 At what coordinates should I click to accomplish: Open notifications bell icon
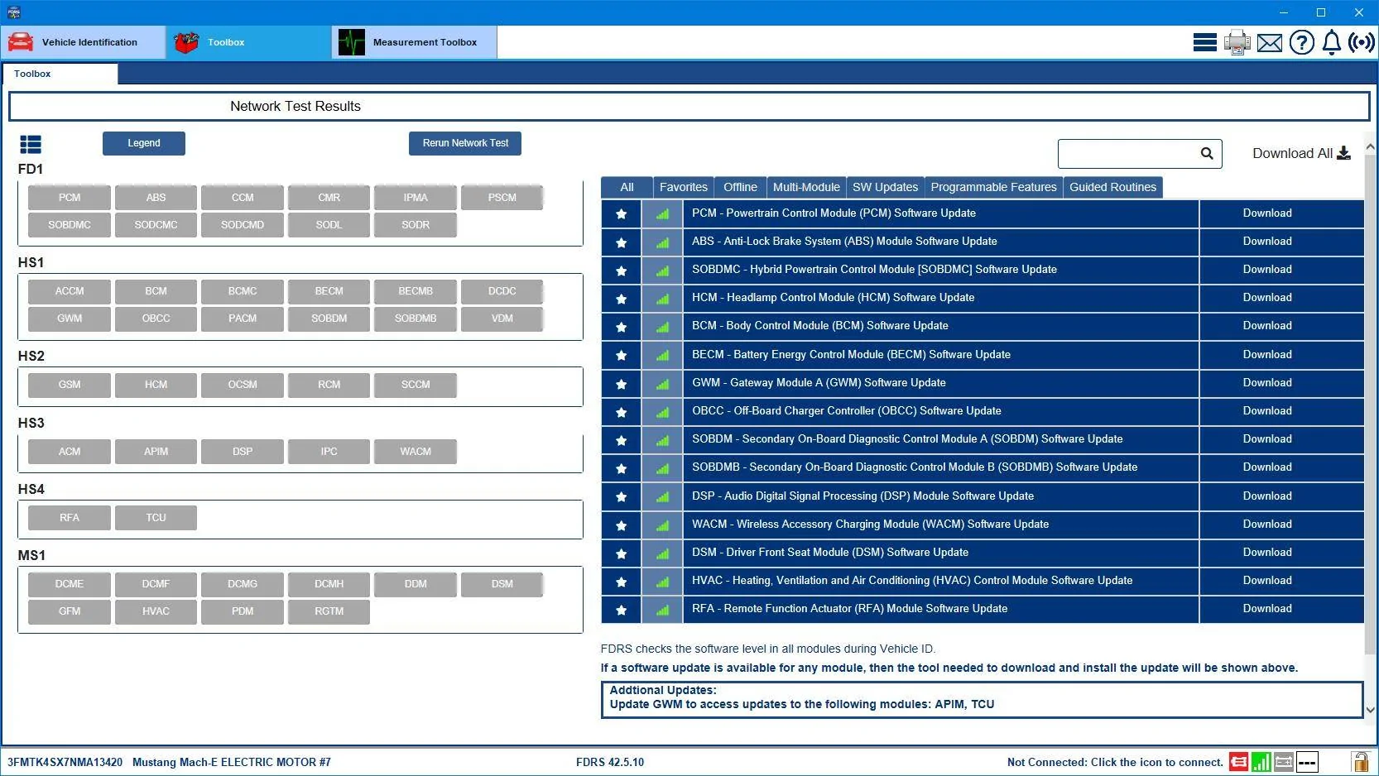click(x=1331, y=42)
